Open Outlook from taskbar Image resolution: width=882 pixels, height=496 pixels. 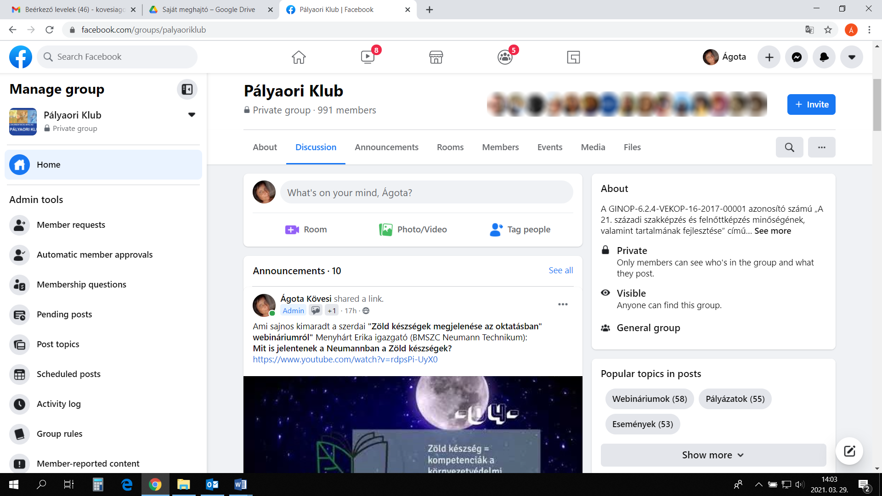[x=212, y=485]
